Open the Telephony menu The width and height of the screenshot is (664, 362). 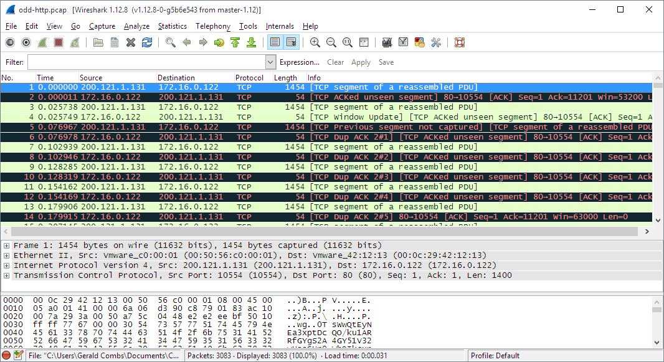(x=212, y=26)
